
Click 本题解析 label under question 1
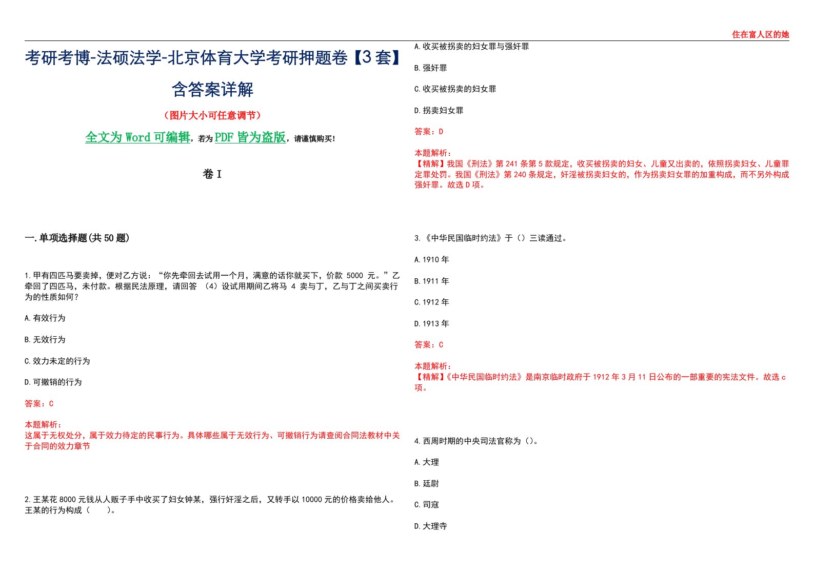pos(43,425)
